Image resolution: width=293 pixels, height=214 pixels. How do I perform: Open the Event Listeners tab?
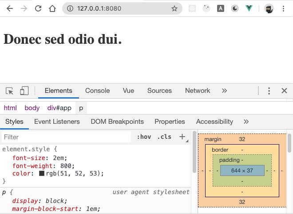tap(57, 122)
